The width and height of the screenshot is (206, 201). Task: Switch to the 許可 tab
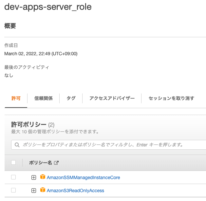pyautogui.click(x=16, y=98)
